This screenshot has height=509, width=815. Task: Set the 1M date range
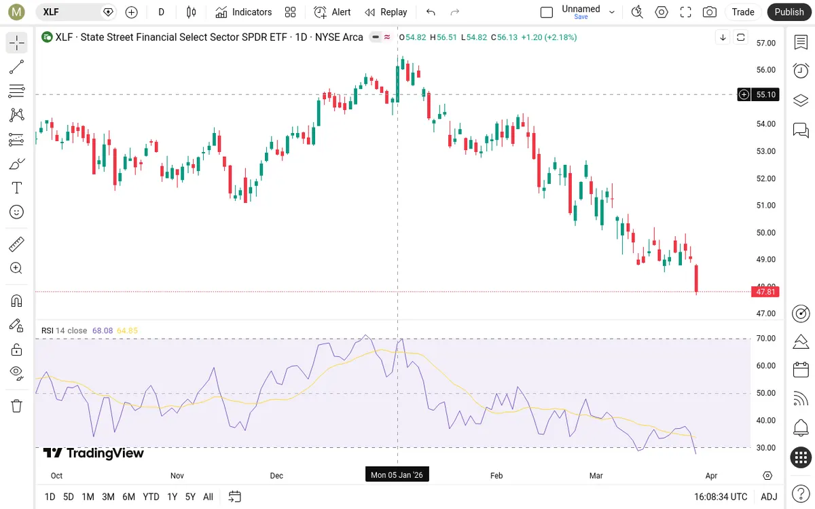[88, 497]
